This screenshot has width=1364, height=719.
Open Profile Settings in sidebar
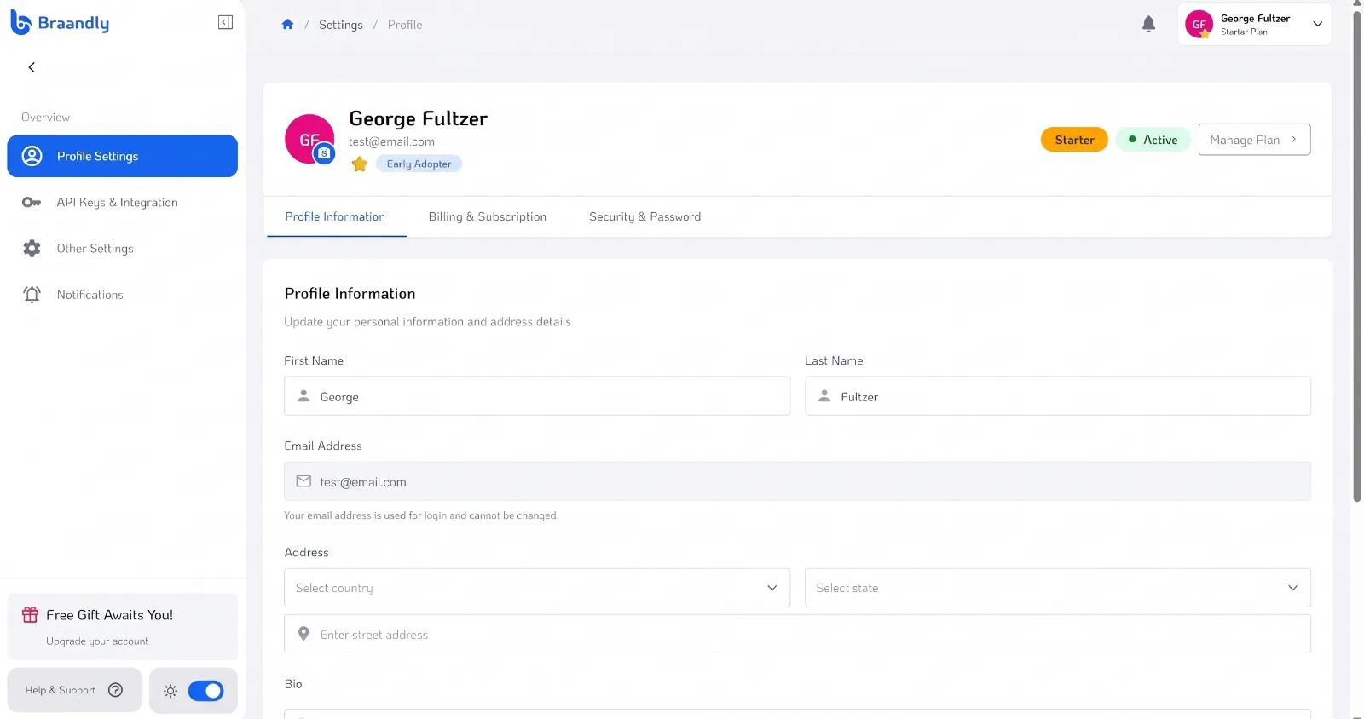[x=122, y=156]
